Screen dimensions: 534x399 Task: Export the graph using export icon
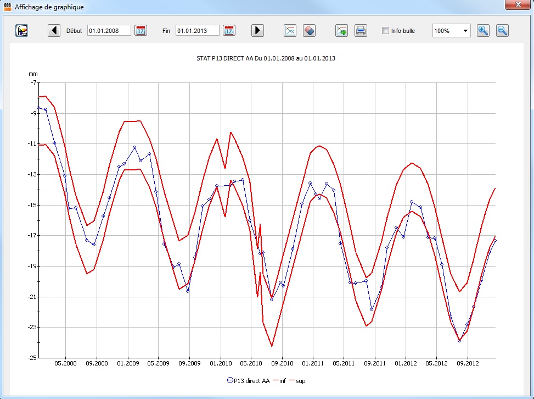point(342,31)
